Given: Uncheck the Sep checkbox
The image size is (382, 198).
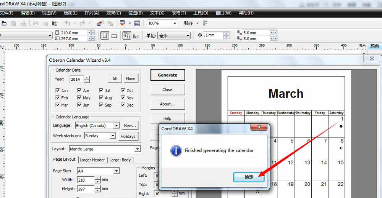Looking at the screenshot, I should click(x=101, y=105).
